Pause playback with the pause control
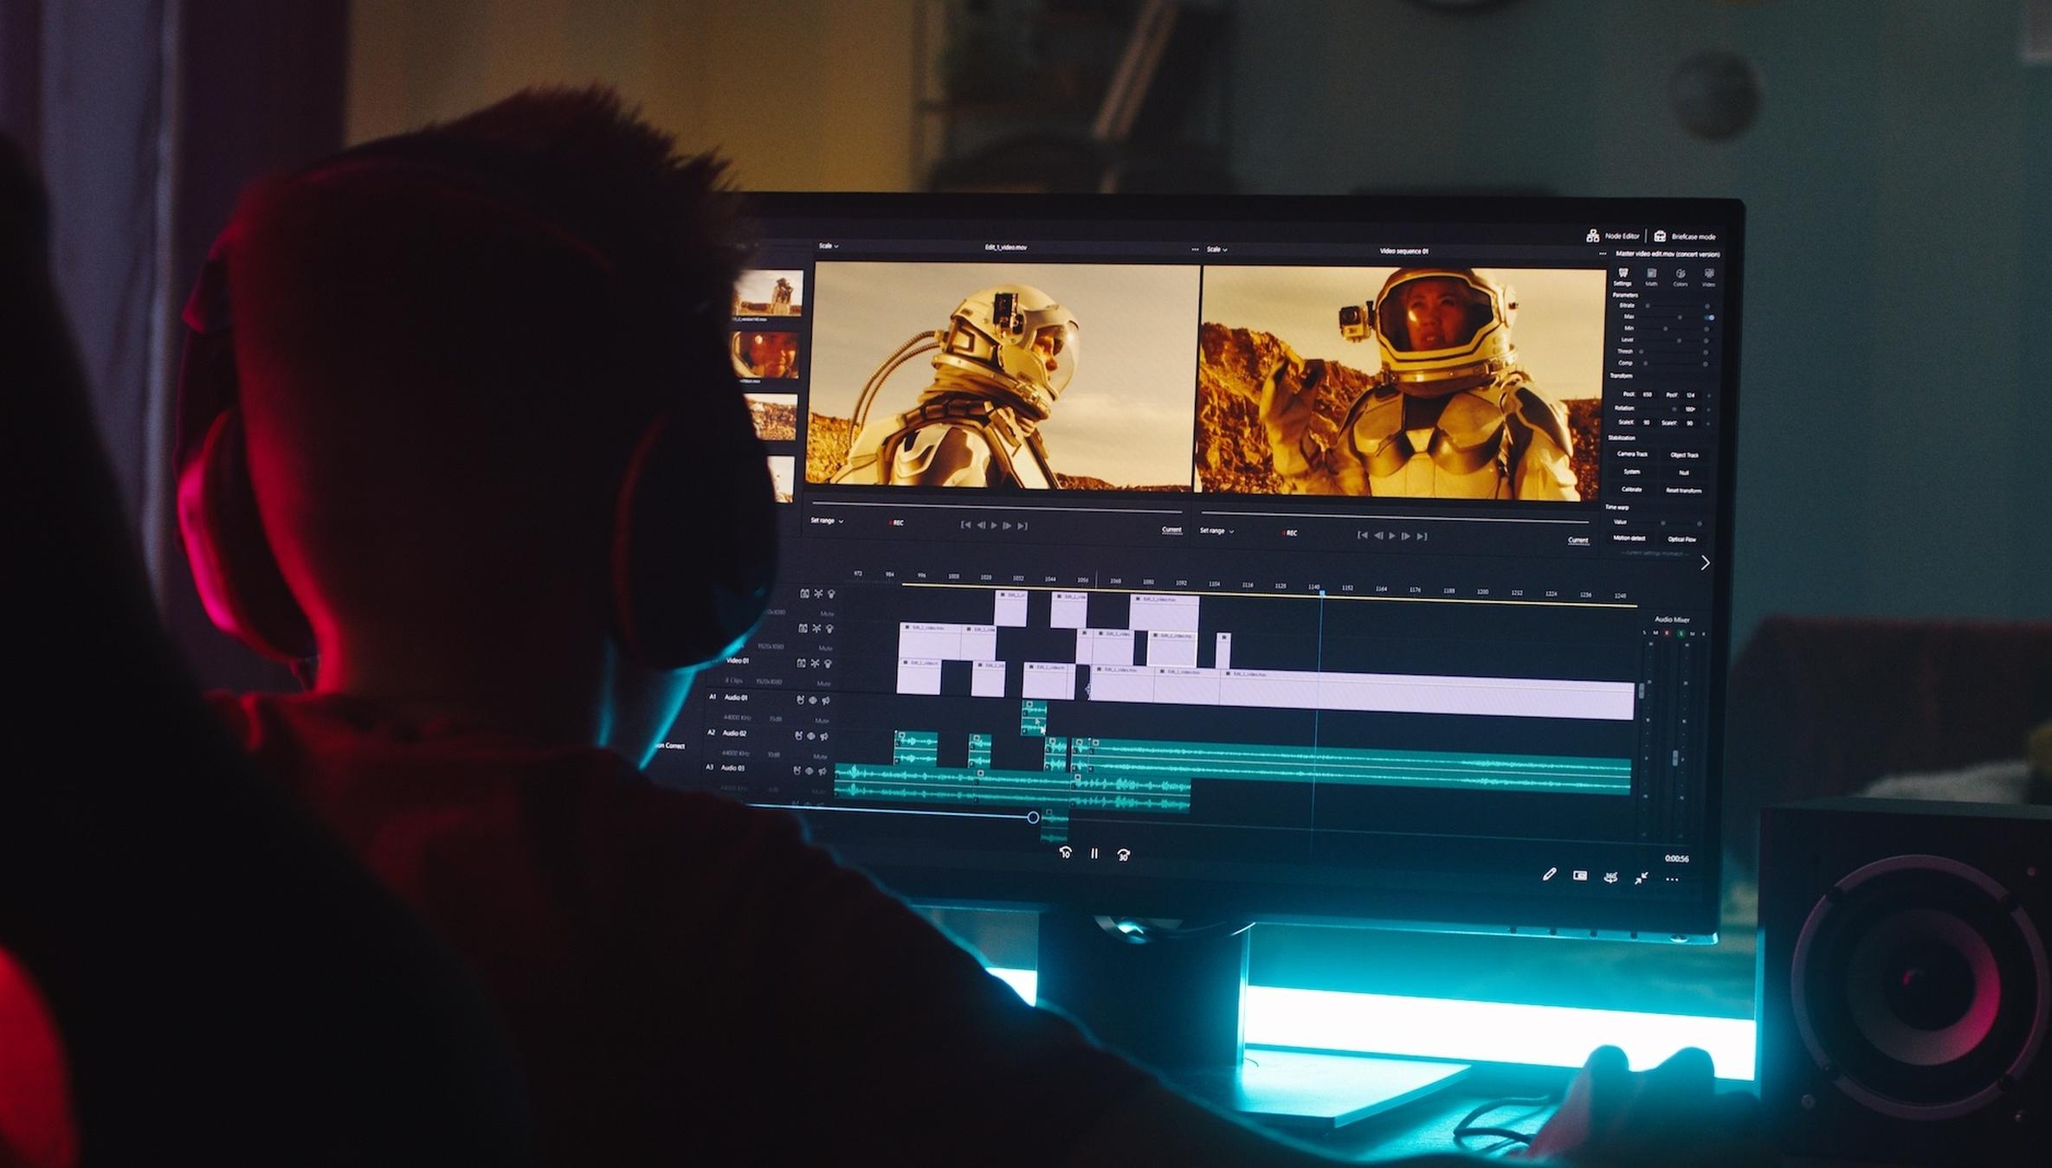 pos(1094,854)
